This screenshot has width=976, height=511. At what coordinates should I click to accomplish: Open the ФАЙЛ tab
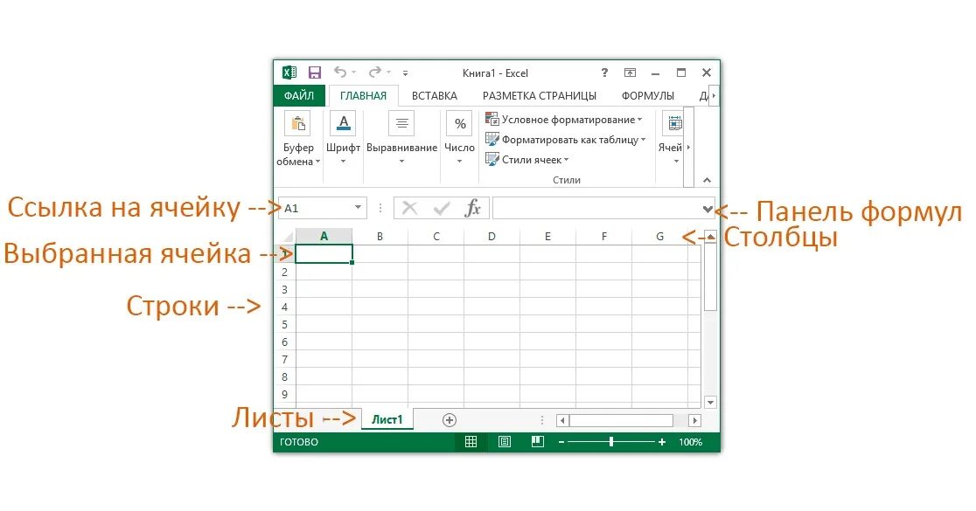point(299,96)
